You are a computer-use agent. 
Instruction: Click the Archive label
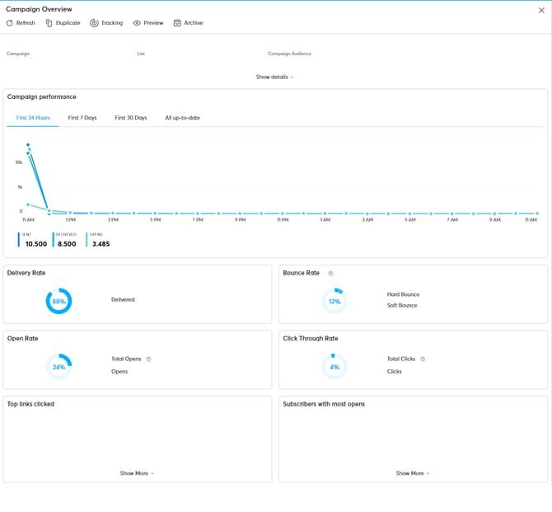(x=194, y=23)
